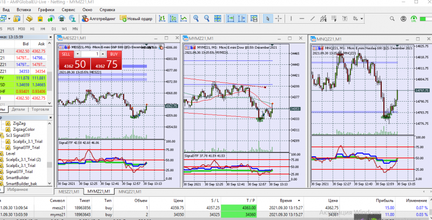Switch chart to candlestick display
Viewport: 432px width, 220px height.
click(172, 19)
